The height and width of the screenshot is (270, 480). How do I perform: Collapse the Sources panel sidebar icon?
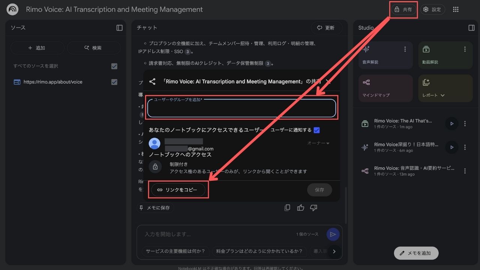point(119,28)
